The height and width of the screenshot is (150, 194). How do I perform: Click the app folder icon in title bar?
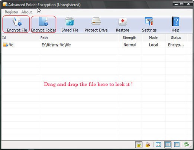[x=5, y=4]
